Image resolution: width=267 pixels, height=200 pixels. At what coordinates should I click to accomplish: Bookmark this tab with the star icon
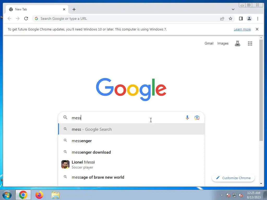pyautogui.click(x=230, y=18)
